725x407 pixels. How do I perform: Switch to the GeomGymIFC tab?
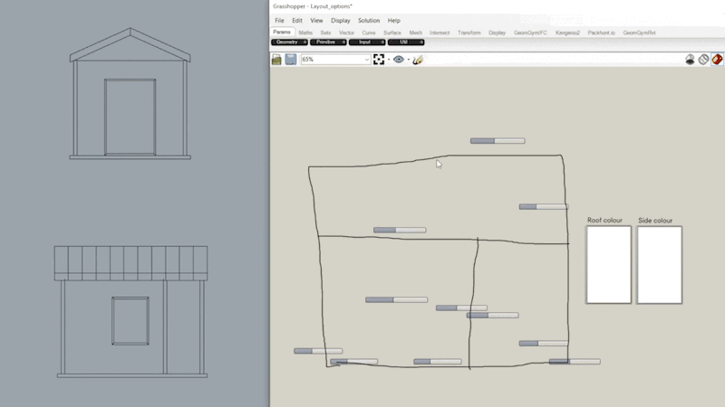click(530, 33)
